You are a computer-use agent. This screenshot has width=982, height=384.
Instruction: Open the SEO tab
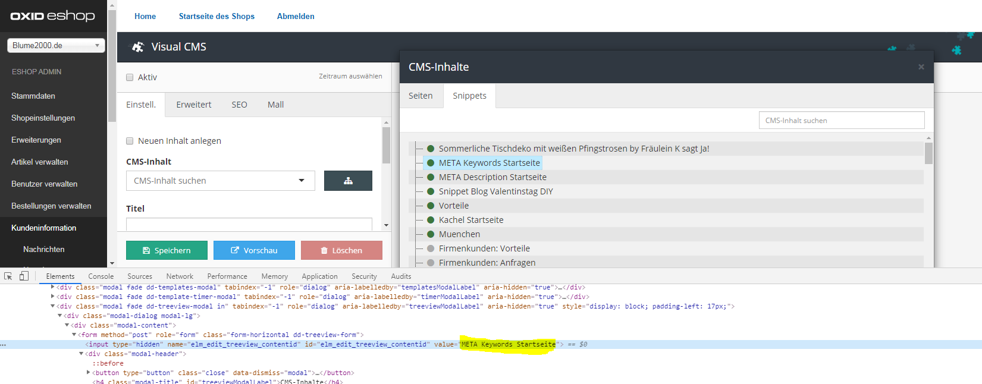tap(239, 105)
